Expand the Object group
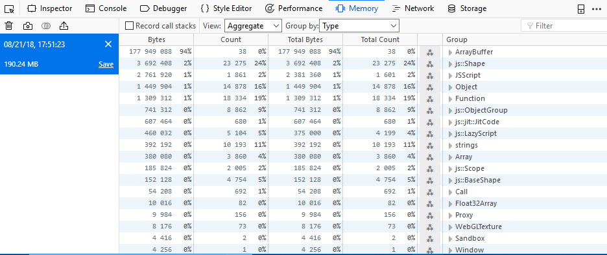Screen dimensions: 607x255 450,87
